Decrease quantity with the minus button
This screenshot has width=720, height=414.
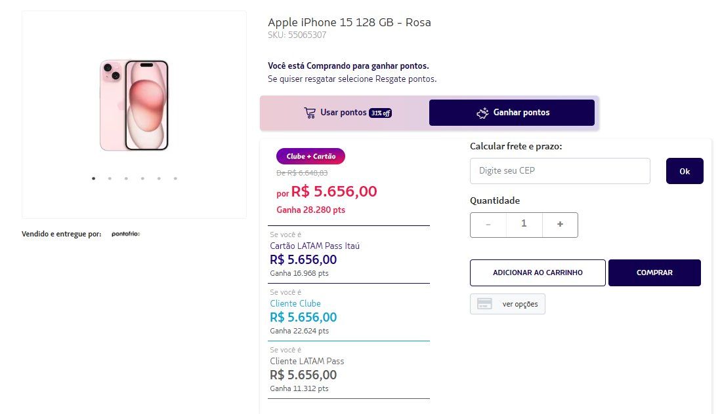coord(488,225)
